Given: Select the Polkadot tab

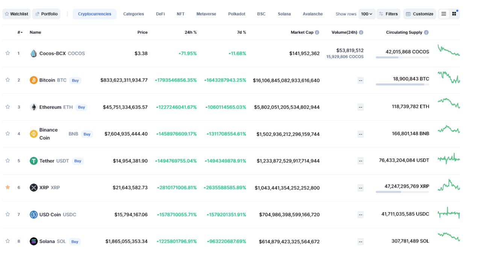Looking at the screenshot, I should pyautogui.click(x=237, y=14).
